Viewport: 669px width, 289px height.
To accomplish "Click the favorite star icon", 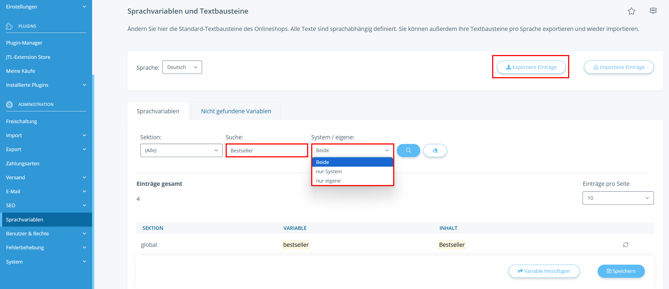I will coord(631,11).
